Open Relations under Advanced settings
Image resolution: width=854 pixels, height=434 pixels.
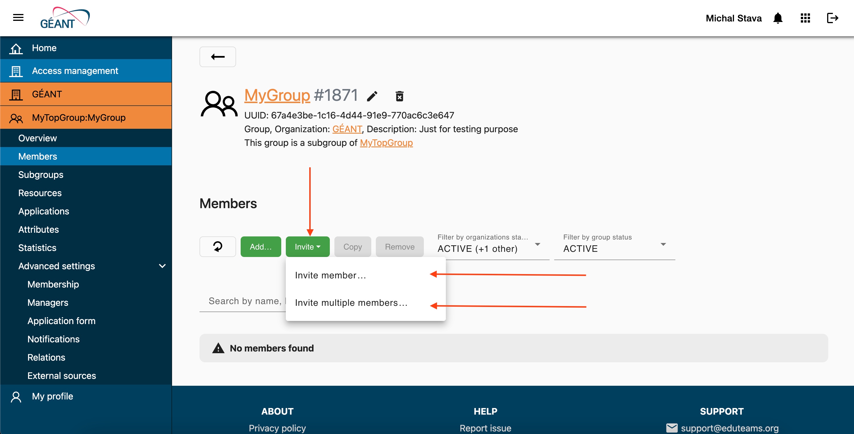86,357
